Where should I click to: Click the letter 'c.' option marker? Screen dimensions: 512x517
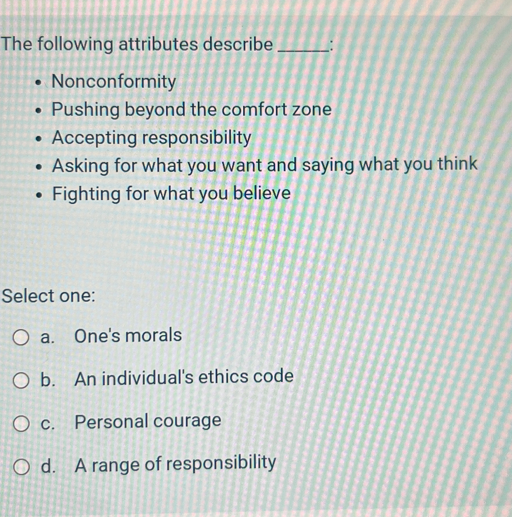tap(48, 424)
